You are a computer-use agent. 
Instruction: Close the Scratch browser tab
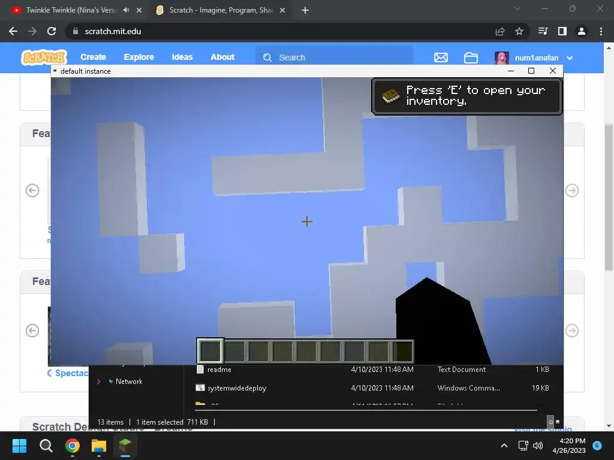(x=282, y=10)
